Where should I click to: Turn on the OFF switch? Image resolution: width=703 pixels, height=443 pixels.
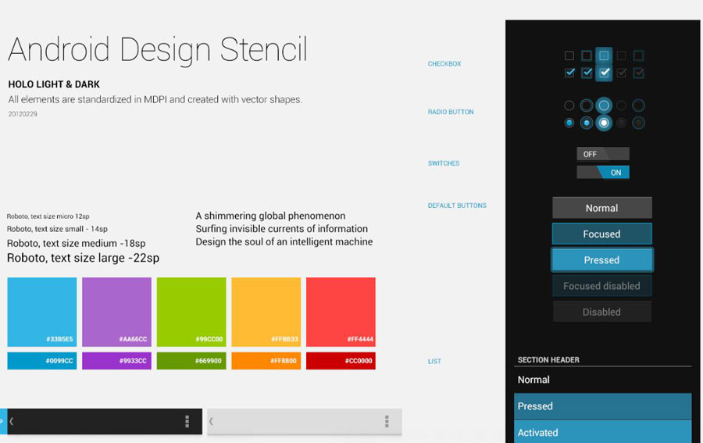[602, 154]
